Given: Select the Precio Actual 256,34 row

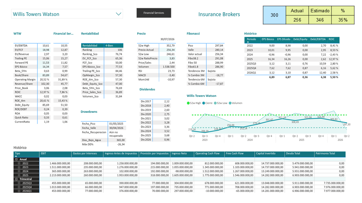Looking at the screenshot, I should click(156, 50).
